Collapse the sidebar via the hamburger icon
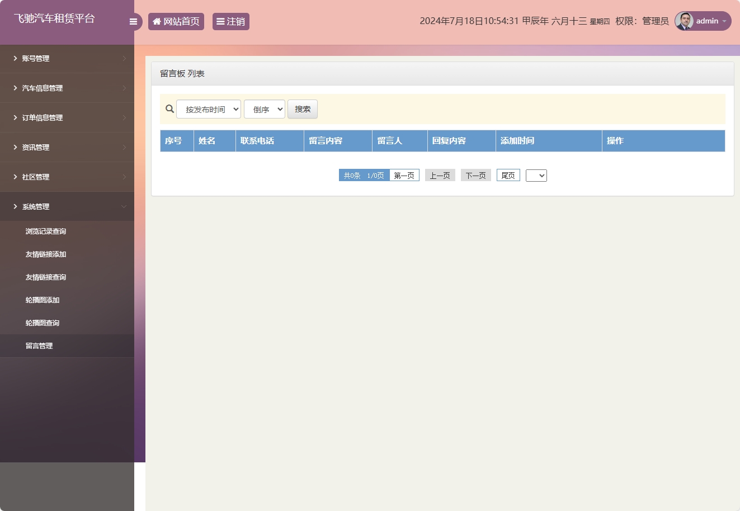This screenshot has height=511, width=740. tap(133, 21)
